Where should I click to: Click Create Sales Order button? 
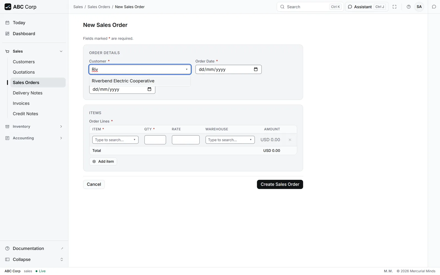tap(280, 184)
